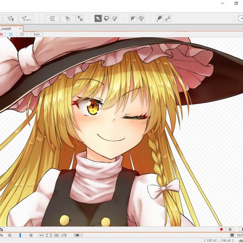Open the automatic mesh generator (AUTO)
This screenshot has width=243, height=243.
tap(26, 19)
